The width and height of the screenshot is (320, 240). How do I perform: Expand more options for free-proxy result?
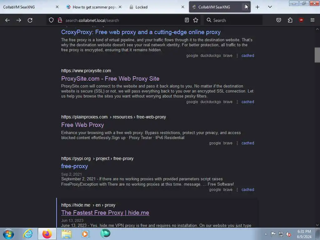(x=237, y=190)
